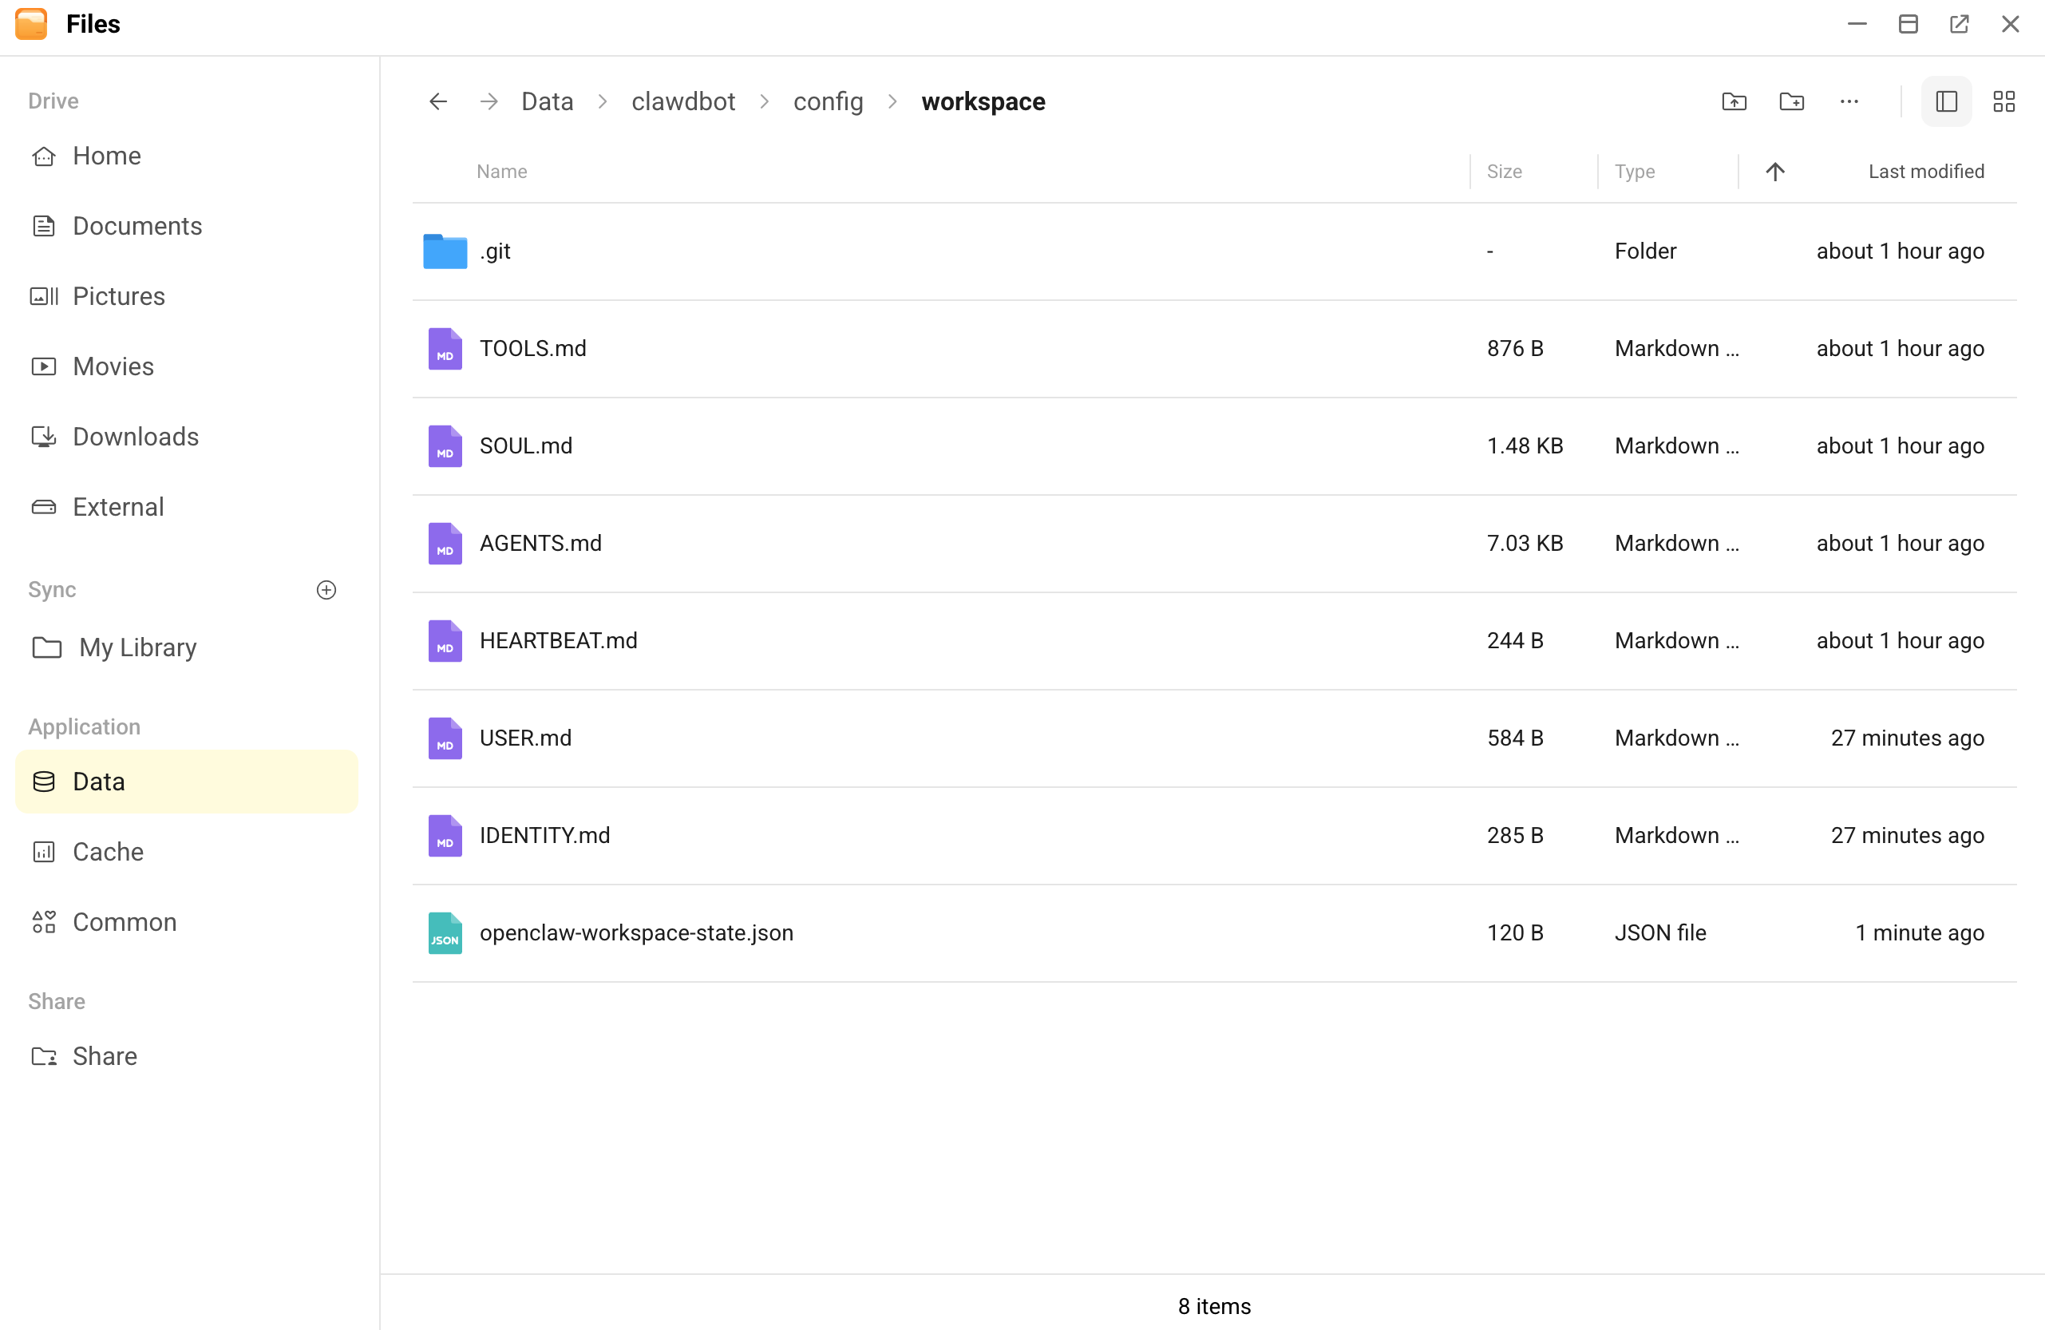Select Data under Application

(x=187, y=782)
